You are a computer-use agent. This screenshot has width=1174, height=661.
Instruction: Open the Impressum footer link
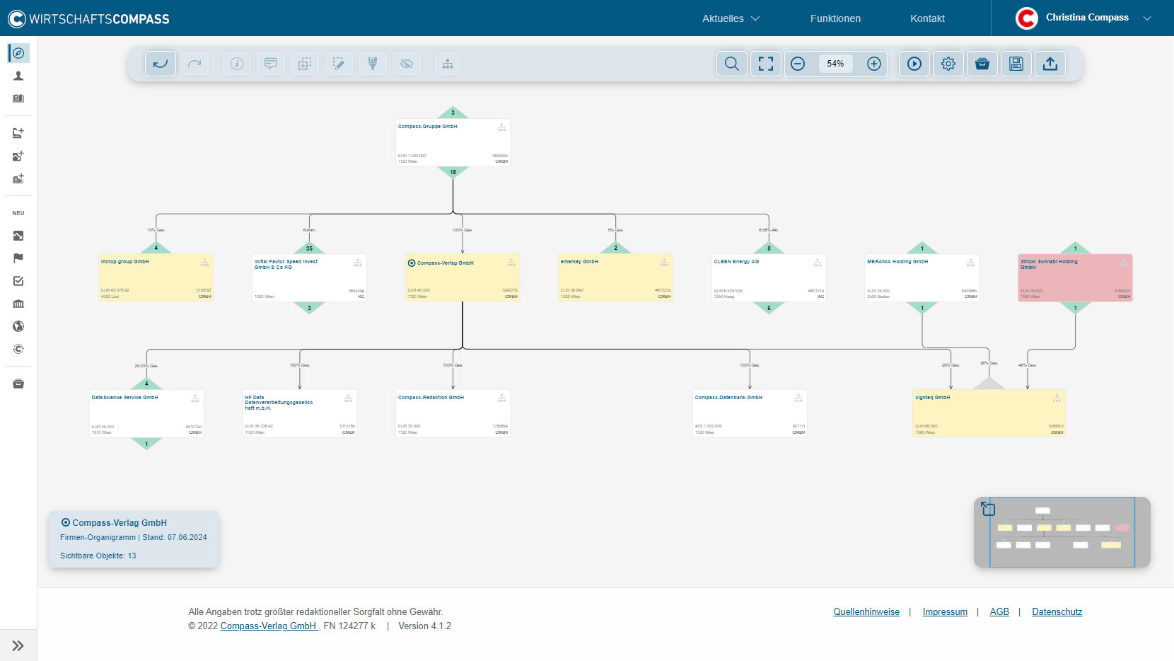(x=945, y=612)
